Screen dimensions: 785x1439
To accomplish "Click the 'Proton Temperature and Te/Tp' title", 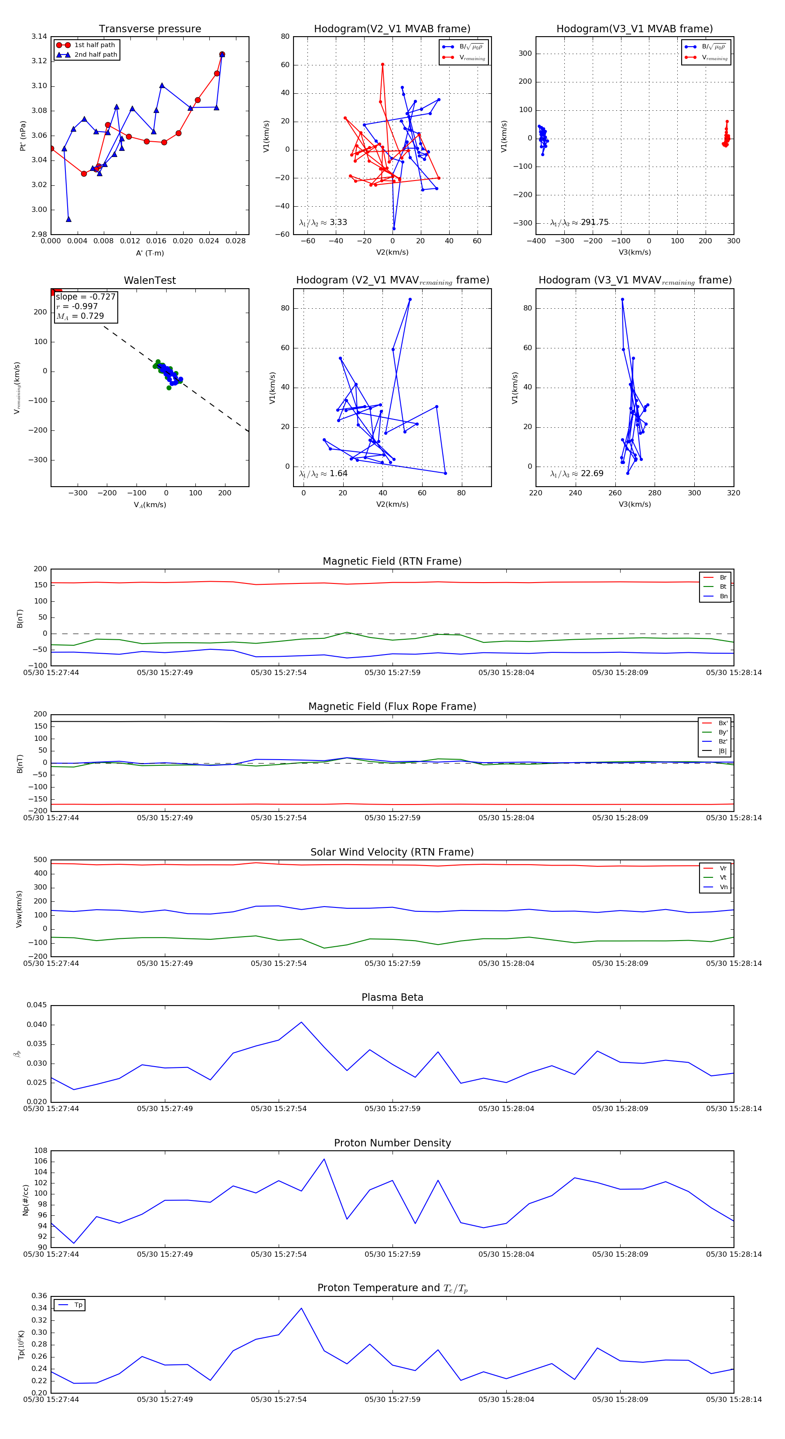I will click(x=392, y=1288).
